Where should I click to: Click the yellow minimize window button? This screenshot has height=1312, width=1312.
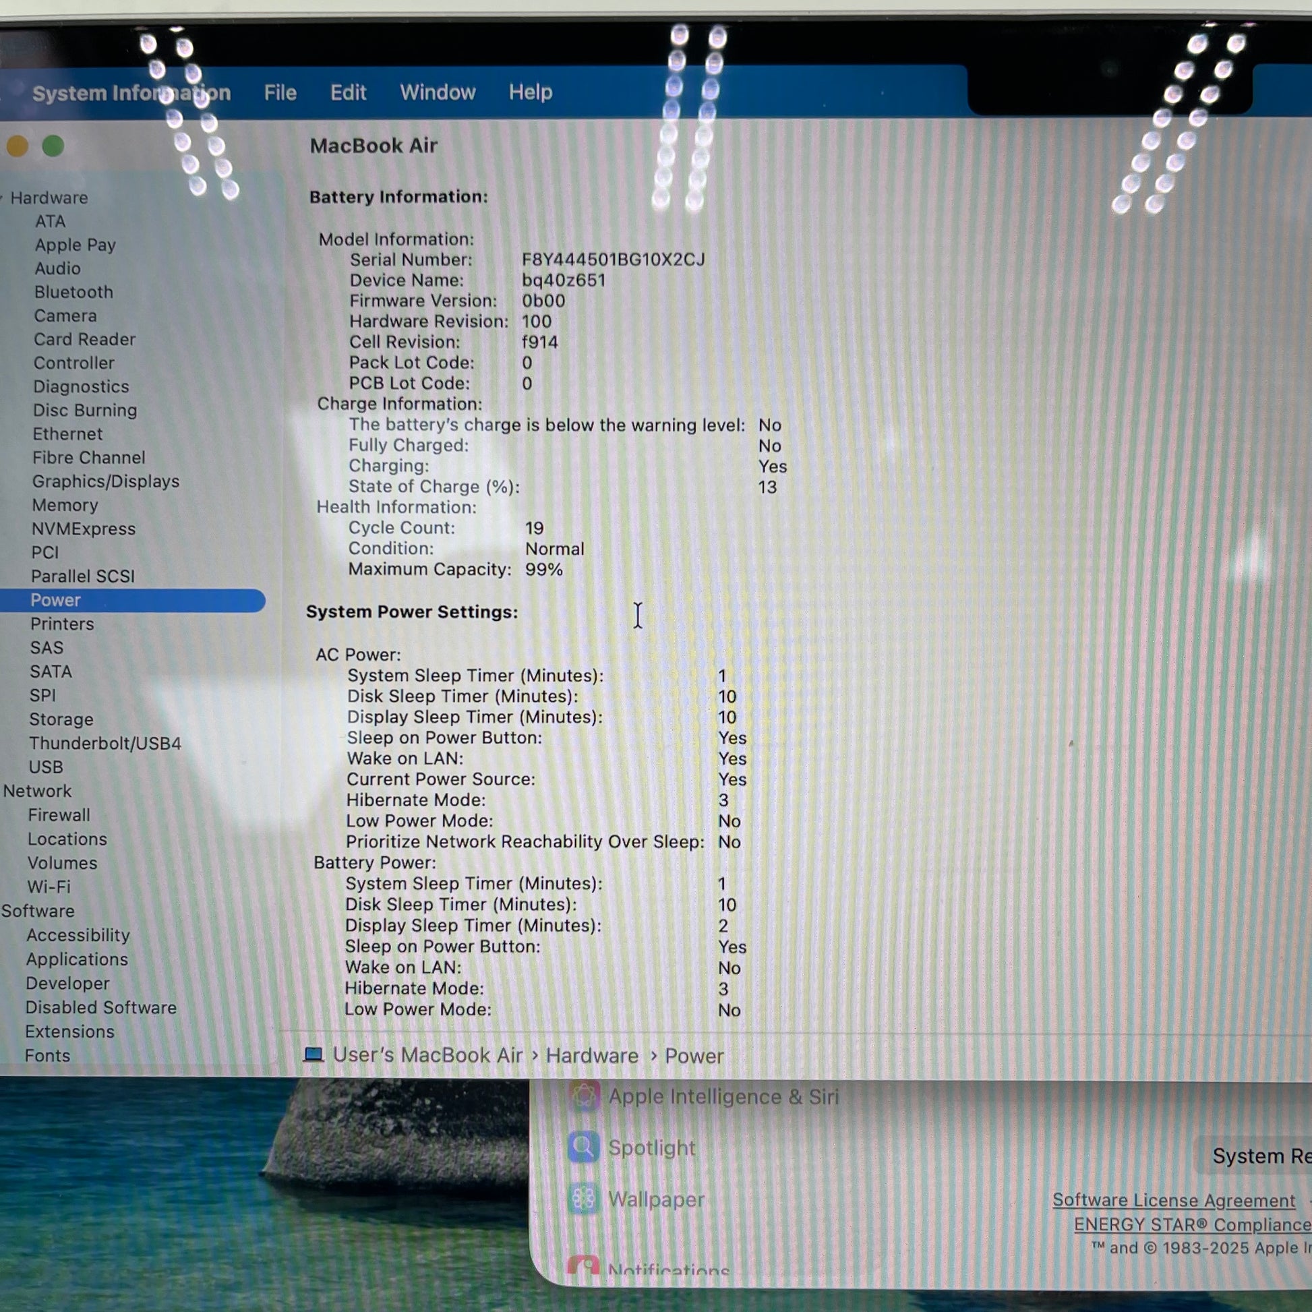point(17,146)
